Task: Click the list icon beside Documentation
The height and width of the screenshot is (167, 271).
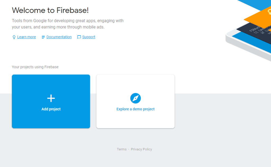Action: [43, 37]
